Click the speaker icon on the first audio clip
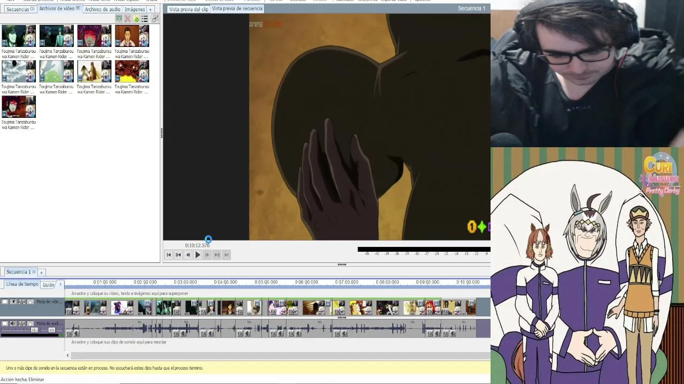Image resolution: width=684 pixels, height=384 pixels. click(76, 333)
